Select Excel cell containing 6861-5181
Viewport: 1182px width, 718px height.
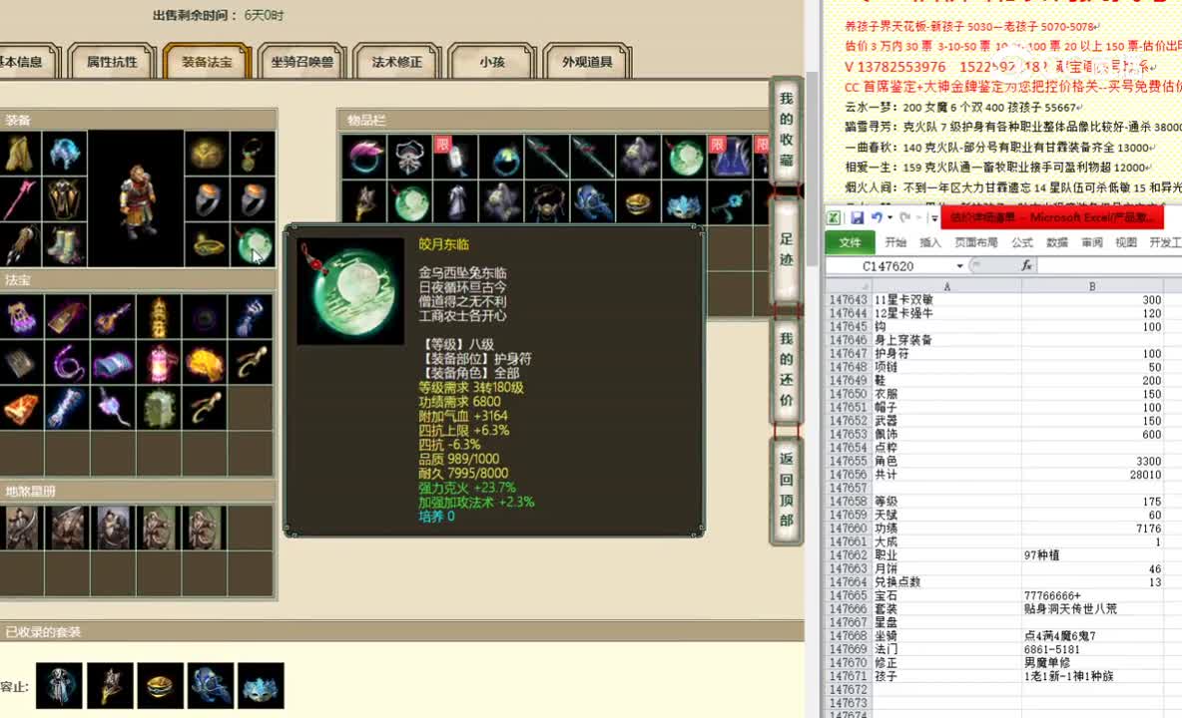coord(1092,649)
